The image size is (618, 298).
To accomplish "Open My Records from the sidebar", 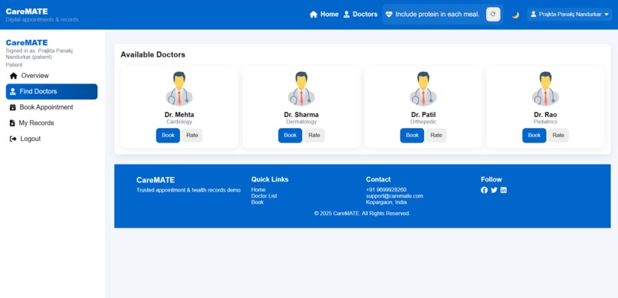I will (x=51, y=123).
